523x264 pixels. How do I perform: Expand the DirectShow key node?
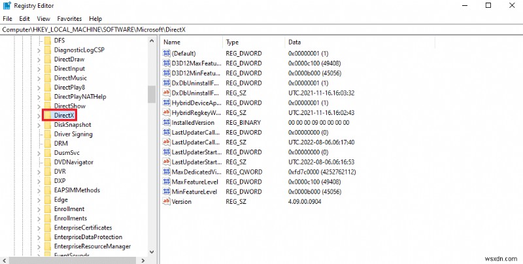coord(39,107)
